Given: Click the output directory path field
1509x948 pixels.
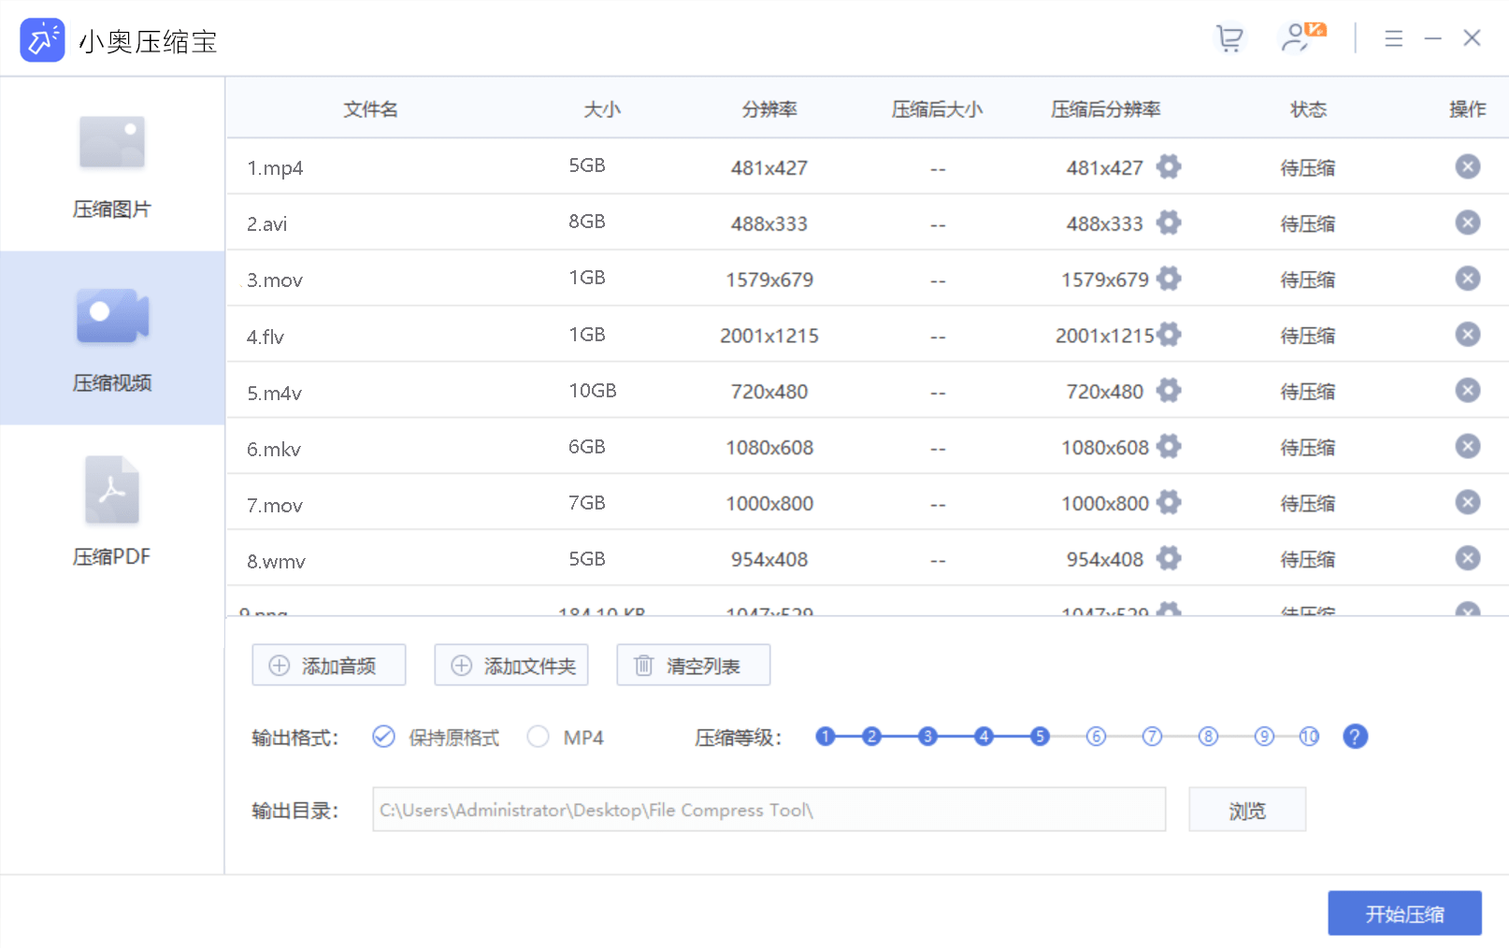Looking at the screenshot, I should click(768, 810).
